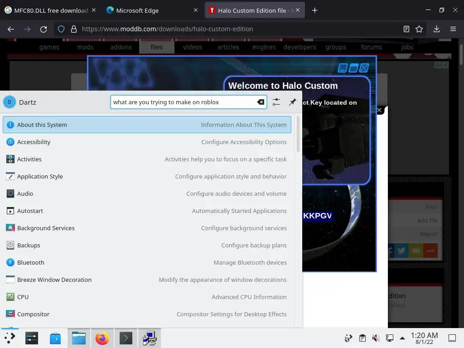Viewport: 464px width, 348px height.
Task: Open Application Style settings
Action: tap(147, 176)
